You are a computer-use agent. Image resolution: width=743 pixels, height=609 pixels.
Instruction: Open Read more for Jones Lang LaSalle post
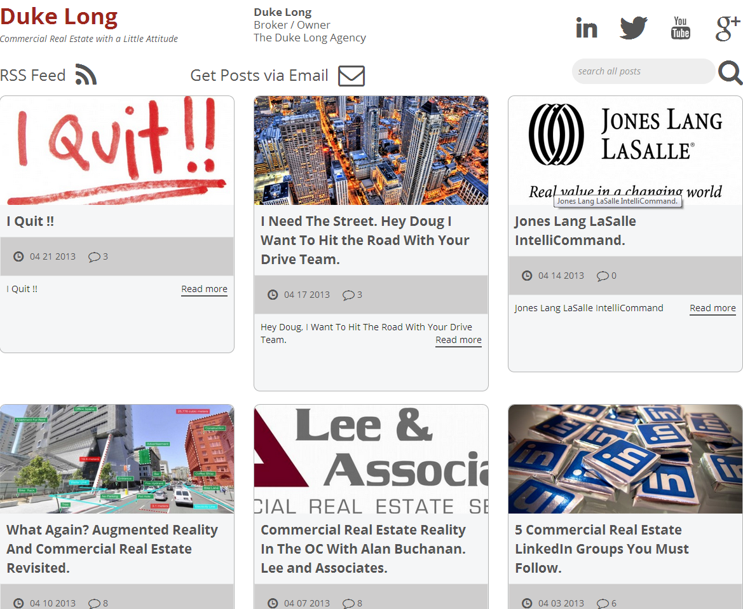pyautogui.click(x=712, y=308)
